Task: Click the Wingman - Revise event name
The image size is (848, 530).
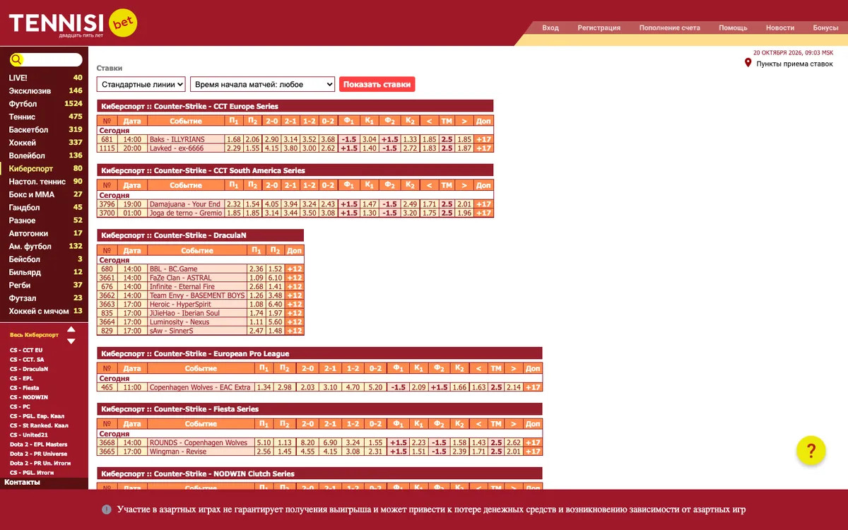Action: 178,452
